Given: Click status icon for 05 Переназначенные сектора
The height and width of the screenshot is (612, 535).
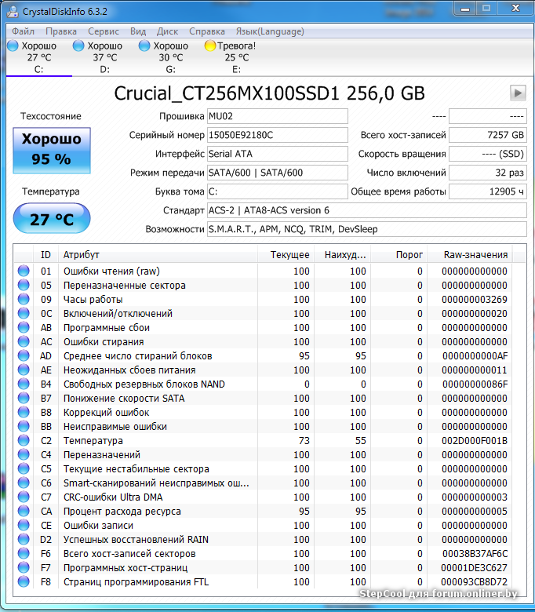Looking at the screenshot, I should click(x=24, y=285).
